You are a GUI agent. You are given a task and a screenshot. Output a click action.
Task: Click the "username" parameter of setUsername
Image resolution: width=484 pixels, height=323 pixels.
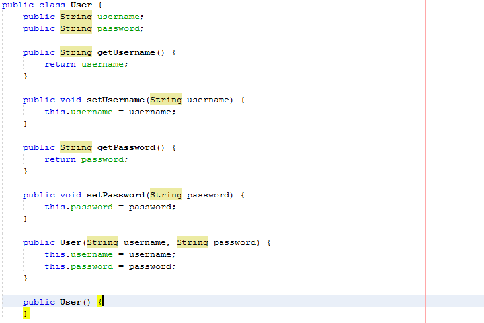(208, 100)
